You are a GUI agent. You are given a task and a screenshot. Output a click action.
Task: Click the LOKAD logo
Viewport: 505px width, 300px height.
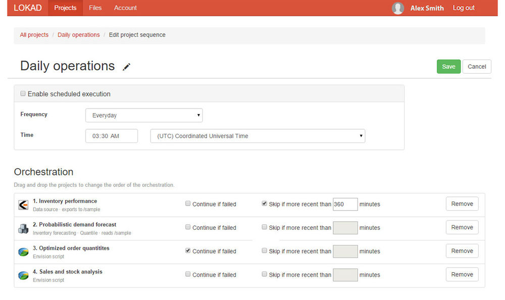tap(28, 8)
